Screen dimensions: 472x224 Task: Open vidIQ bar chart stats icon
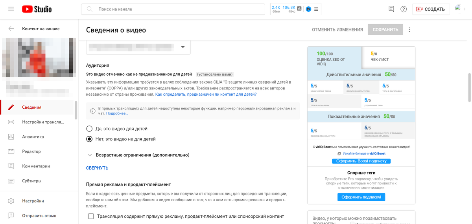pos(300,9)
